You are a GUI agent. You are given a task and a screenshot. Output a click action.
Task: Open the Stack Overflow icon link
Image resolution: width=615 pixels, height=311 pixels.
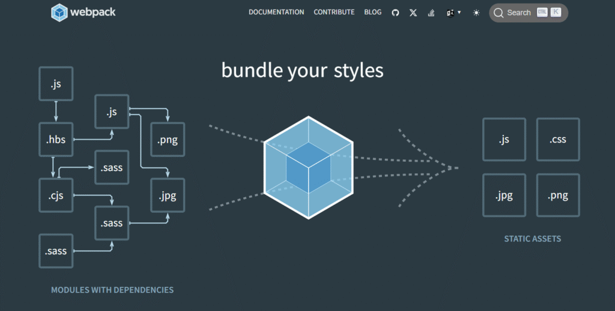click(431, 13)
